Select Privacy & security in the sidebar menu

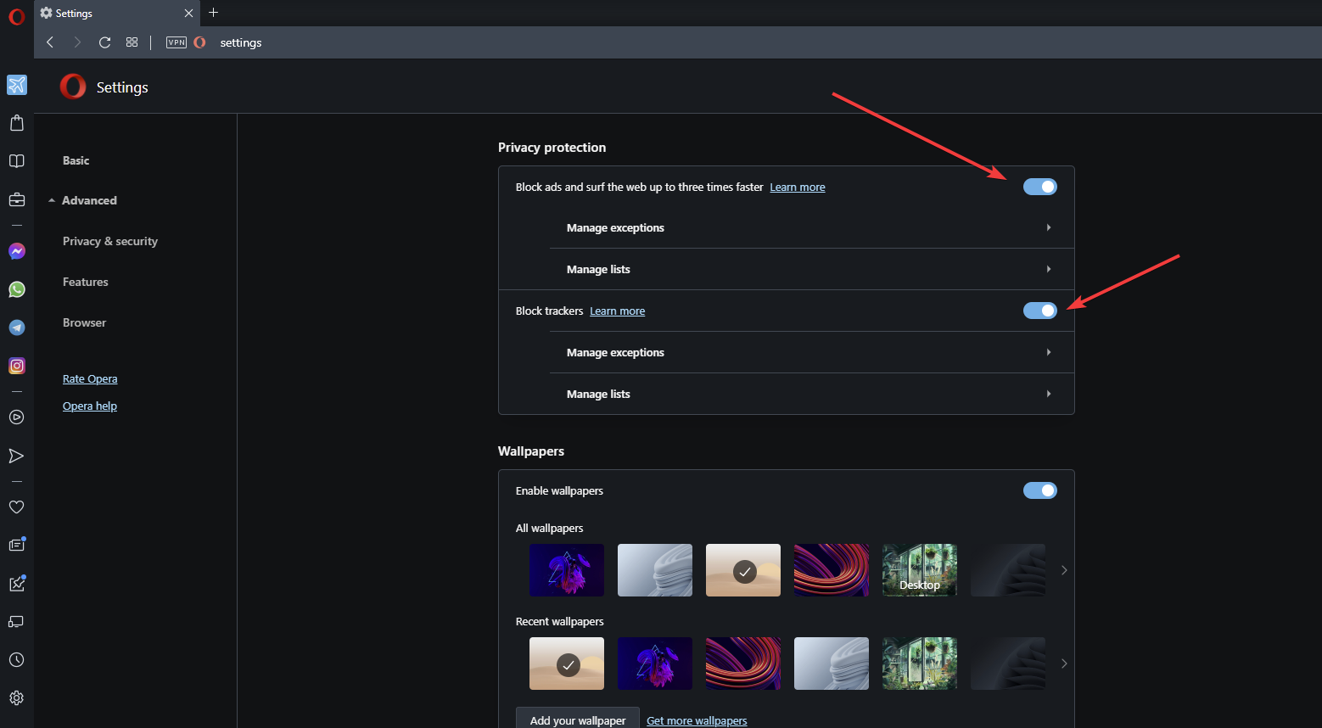point(110,241)
